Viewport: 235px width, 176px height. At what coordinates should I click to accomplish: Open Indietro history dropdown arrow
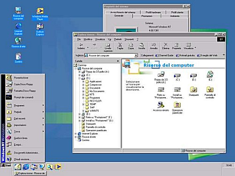pos(88,47)
